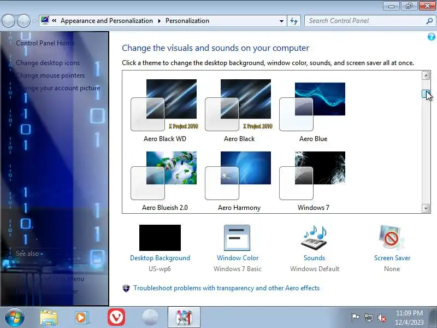The image size is (437, 328).
Task: Open the Desktop Background link
Action: [160, 258]
